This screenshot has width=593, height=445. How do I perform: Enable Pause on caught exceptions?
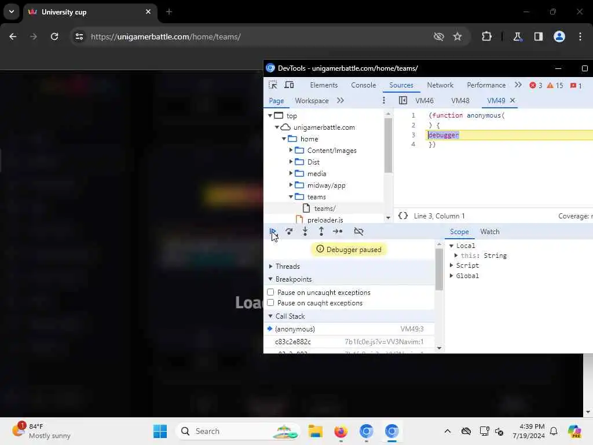(x=270, y=302)
